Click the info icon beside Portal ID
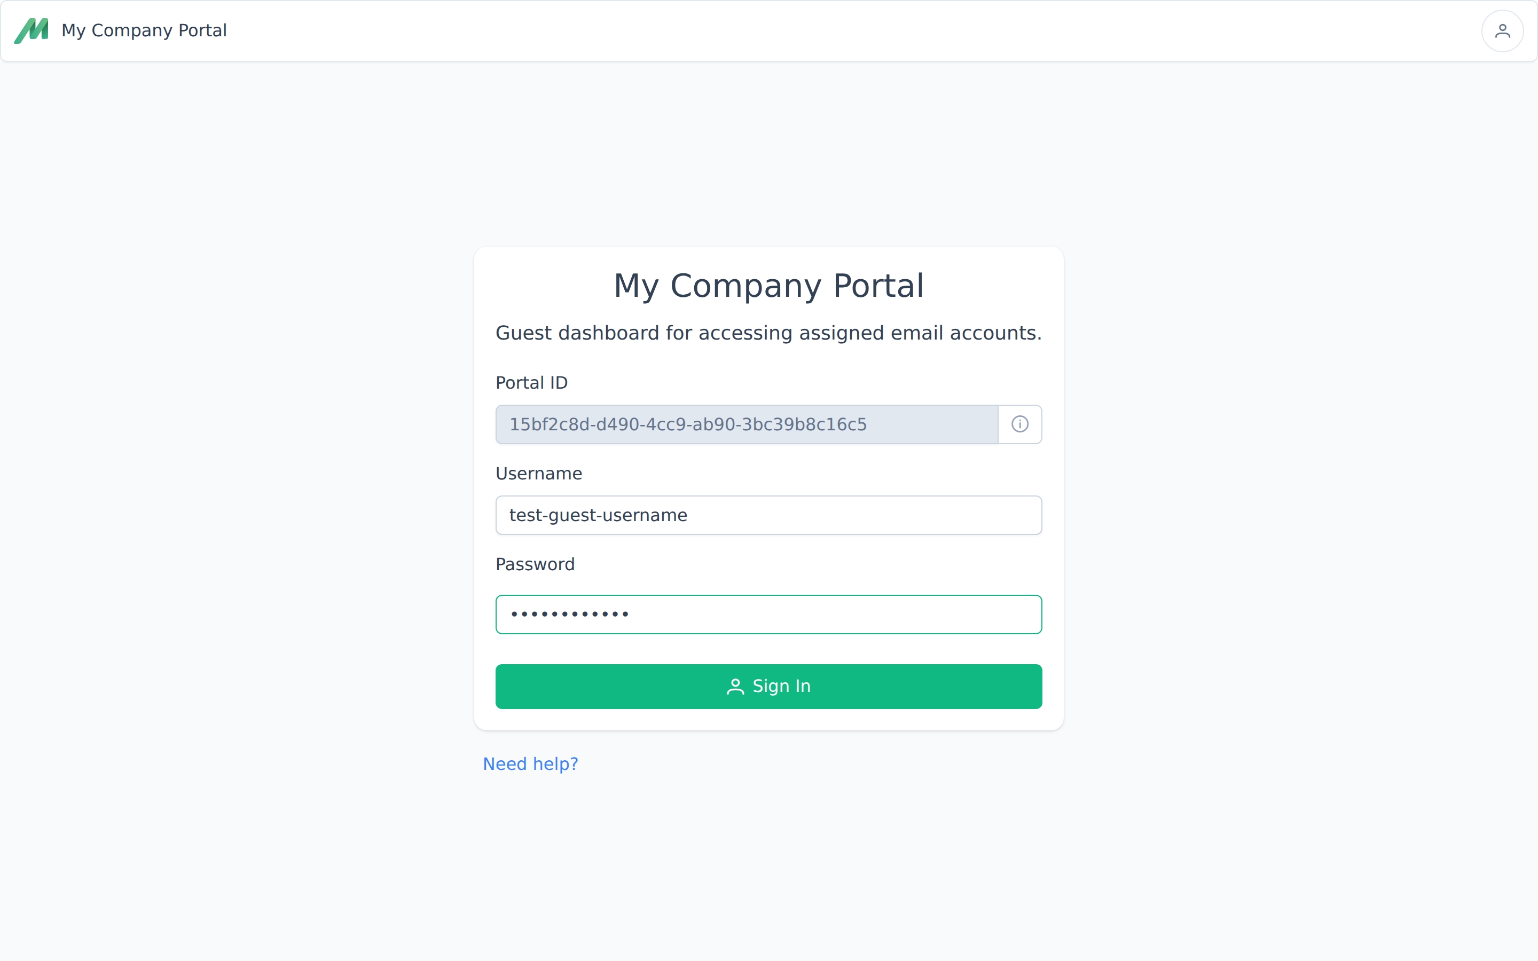This screenshot has width=1538, height=961. coord(1019,424)
